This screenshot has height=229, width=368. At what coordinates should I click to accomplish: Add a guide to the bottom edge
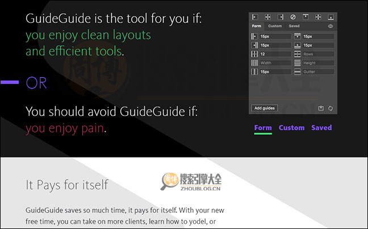click(x=331, y=17)
